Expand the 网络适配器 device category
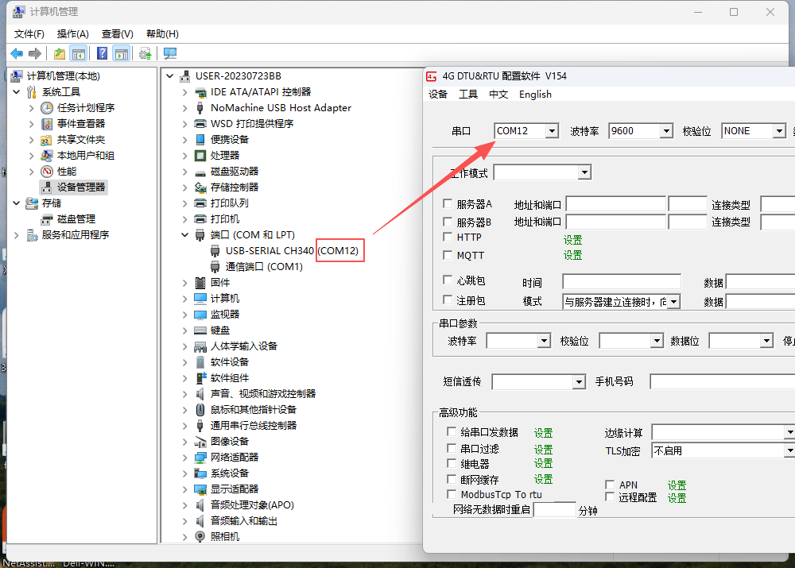The height and width of the screenshot is (568, 795). [x=184, y=458]
